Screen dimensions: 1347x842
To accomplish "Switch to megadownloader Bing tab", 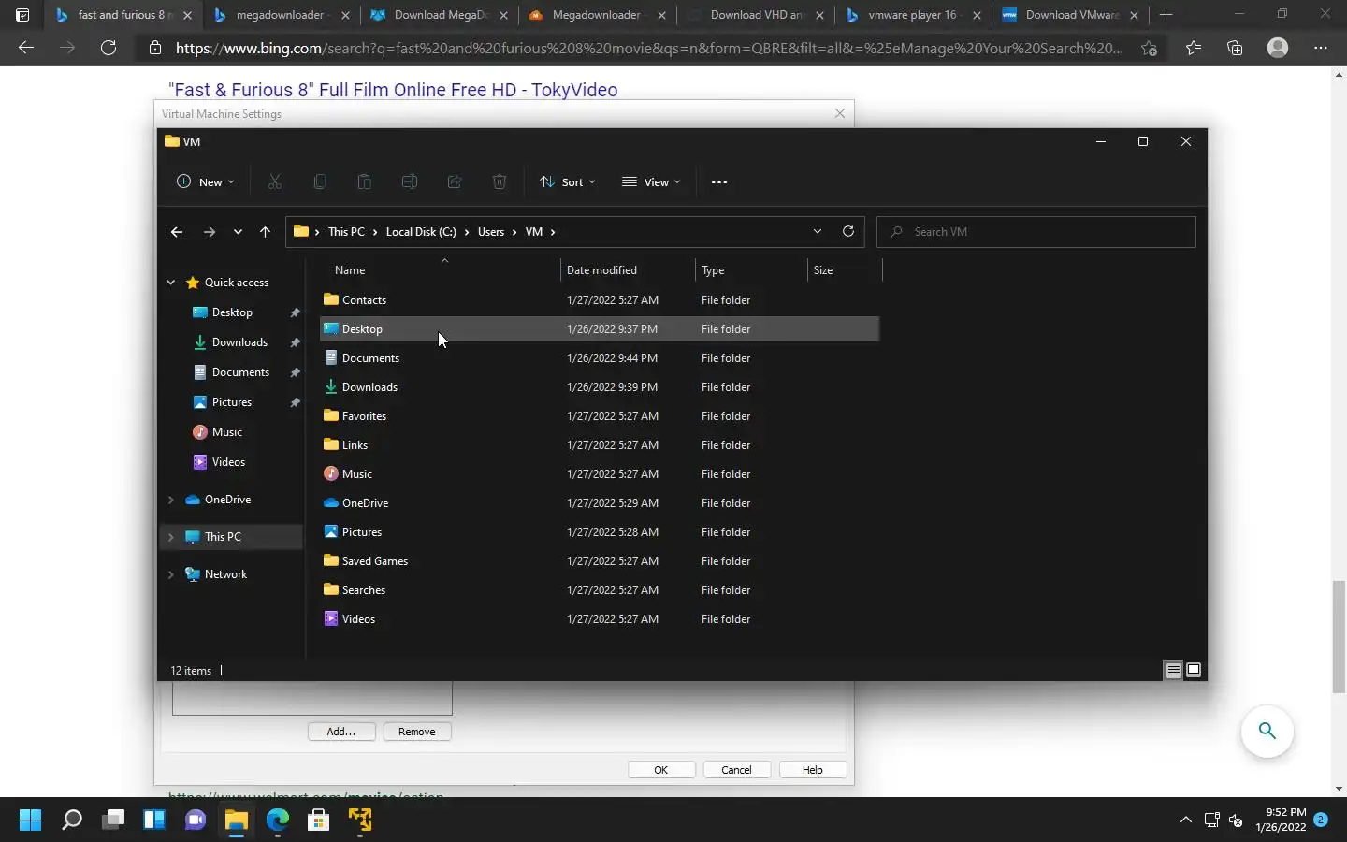I will (x=281, y=15).
